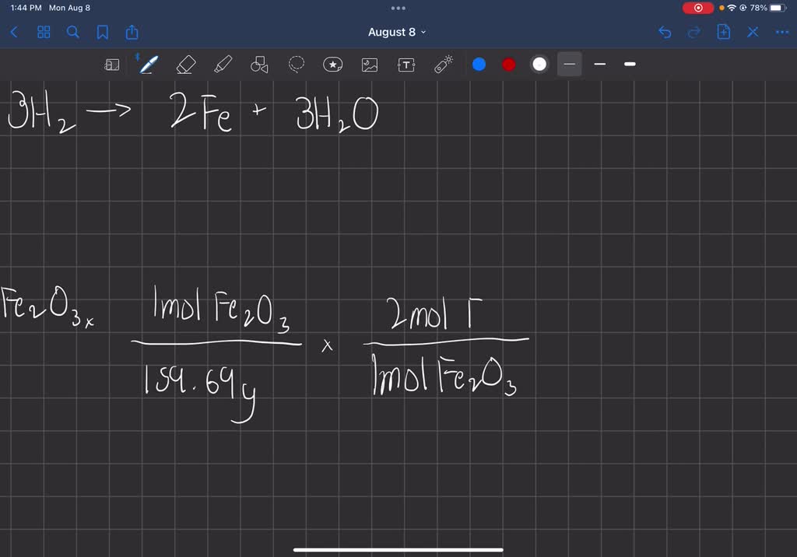
Task: Open the Shapes tool
Action: [259, 65]
